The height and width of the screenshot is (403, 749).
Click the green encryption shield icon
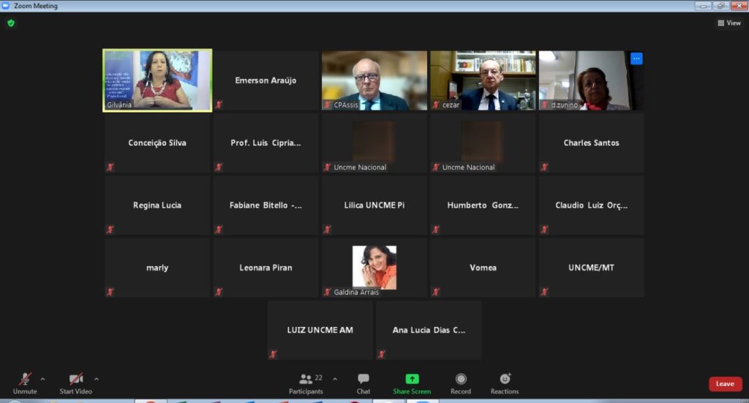pyautogui.click(x=10, y=23)
